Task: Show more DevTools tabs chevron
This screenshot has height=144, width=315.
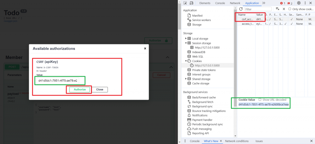Action: point(264,3)
